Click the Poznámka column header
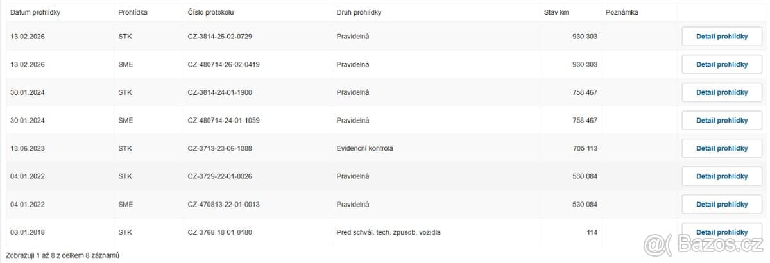The width and height of the screenshot is (770, 263). 622,13
